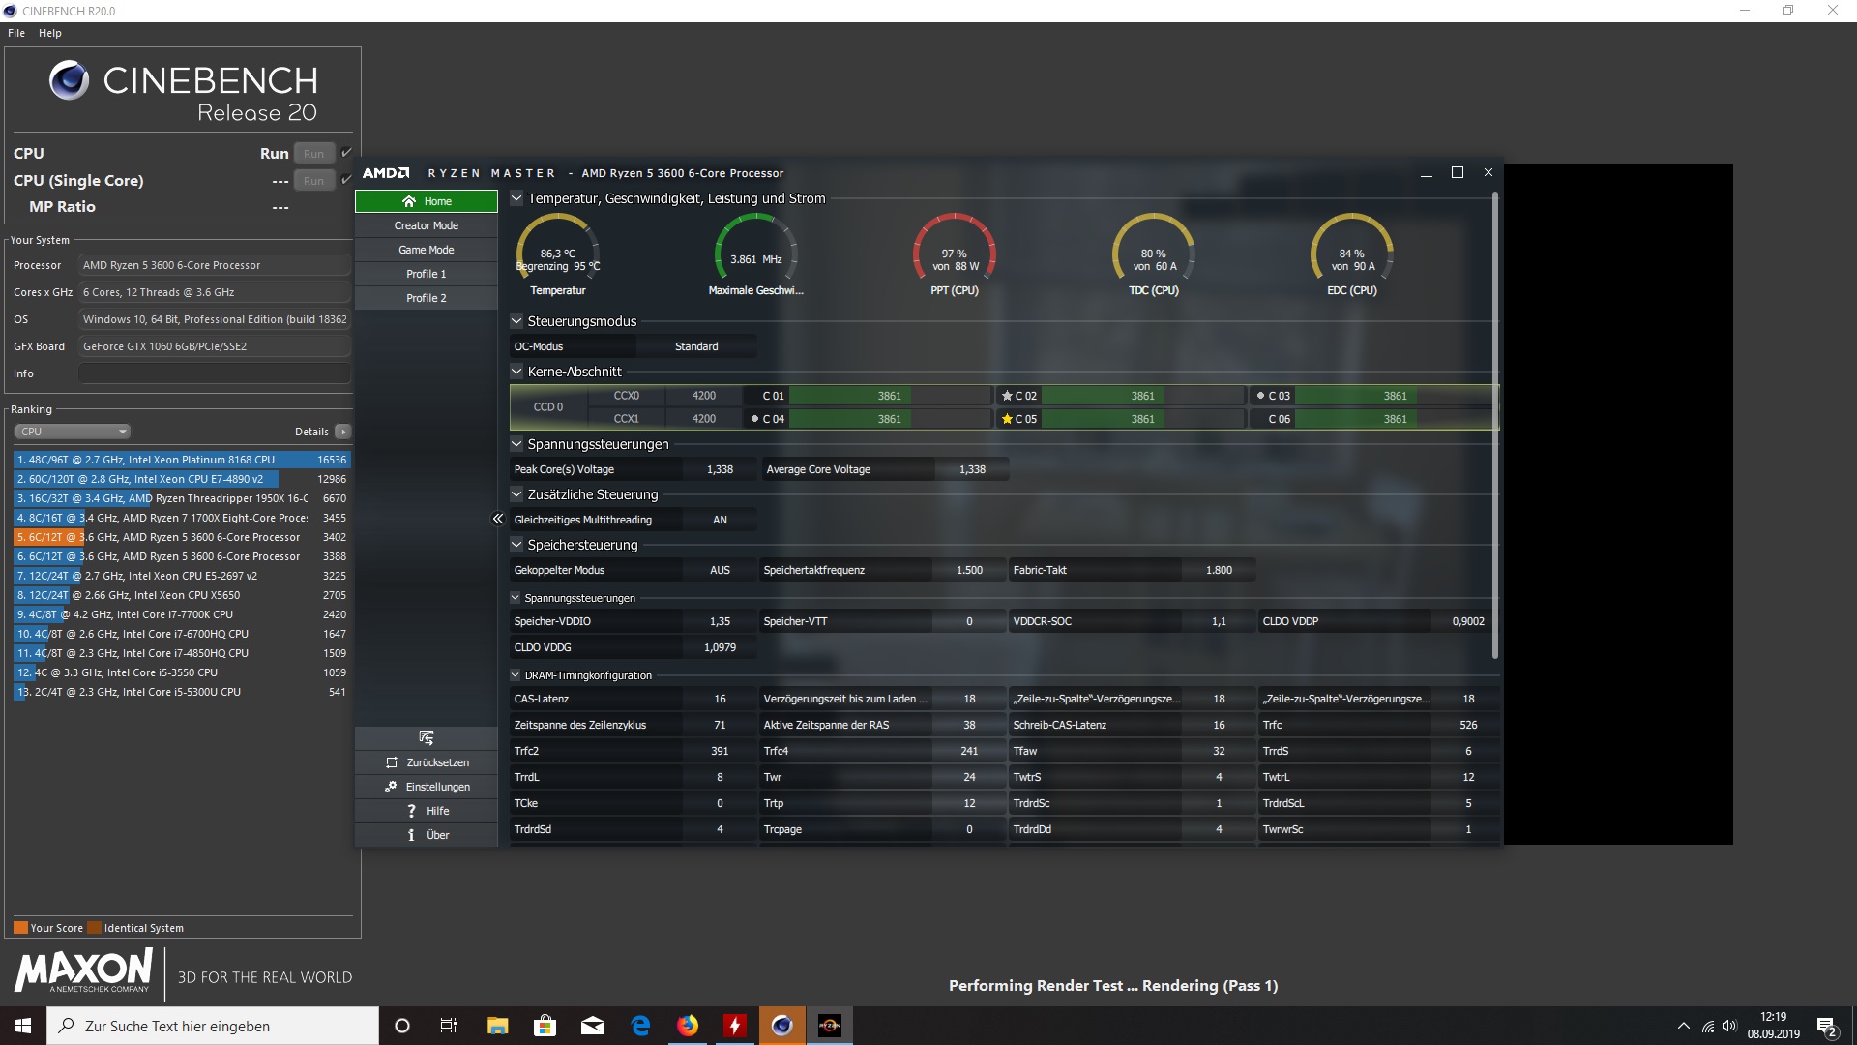The height and width of the screenshot is (1045, 1857).
Task: Toggle Gleichzeitiges Multithreading AN value
Action: [720, 520]
